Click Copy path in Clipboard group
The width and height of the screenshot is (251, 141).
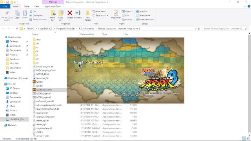(36, 16)
